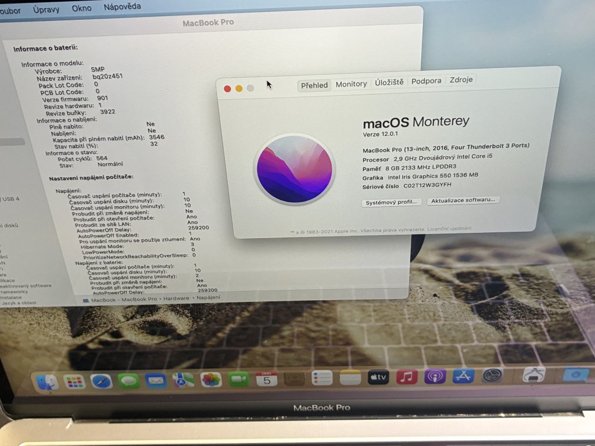Select MacBook Pro in the path bar

click(x=124, y=300)
